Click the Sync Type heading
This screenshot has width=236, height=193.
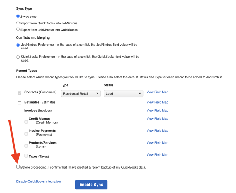click(x=24, y=8)
